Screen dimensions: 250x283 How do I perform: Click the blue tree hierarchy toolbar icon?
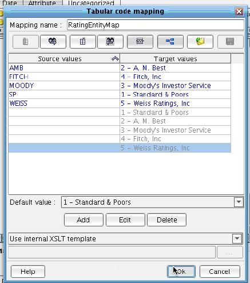(170, 42)
